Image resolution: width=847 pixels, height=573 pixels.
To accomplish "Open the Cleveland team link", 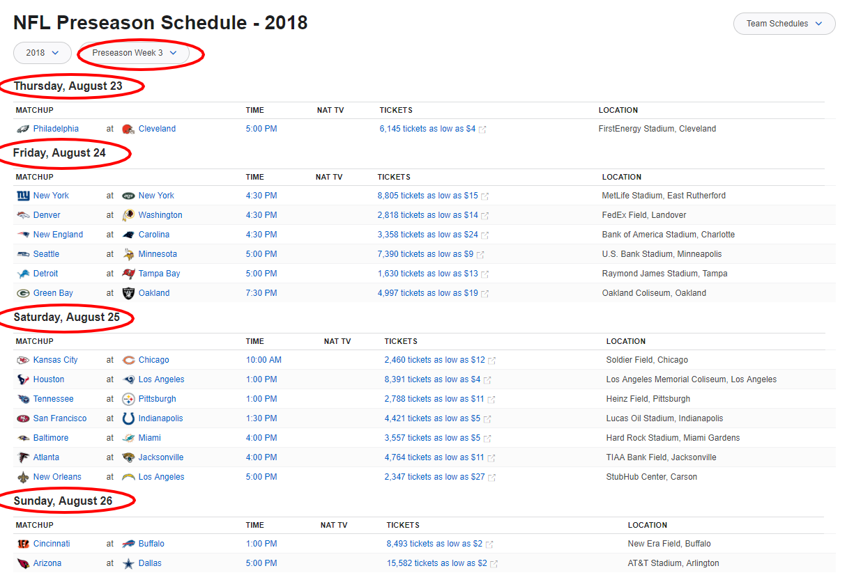I will [x=157, y=129].
